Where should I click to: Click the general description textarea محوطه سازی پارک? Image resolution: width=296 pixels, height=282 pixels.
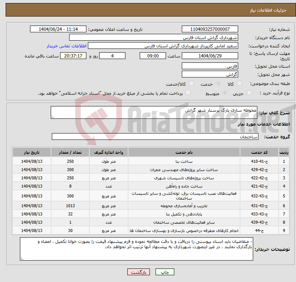(x=154, y=112)
